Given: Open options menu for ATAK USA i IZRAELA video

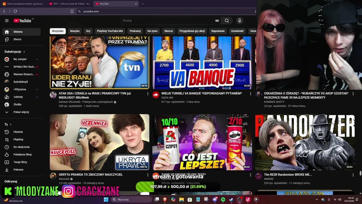Looking at the screenshot, I should (x=148, y=93).
